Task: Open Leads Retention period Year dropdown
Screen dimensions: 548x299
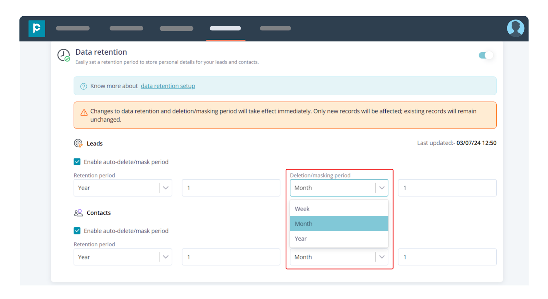Action: click(123, 188)
